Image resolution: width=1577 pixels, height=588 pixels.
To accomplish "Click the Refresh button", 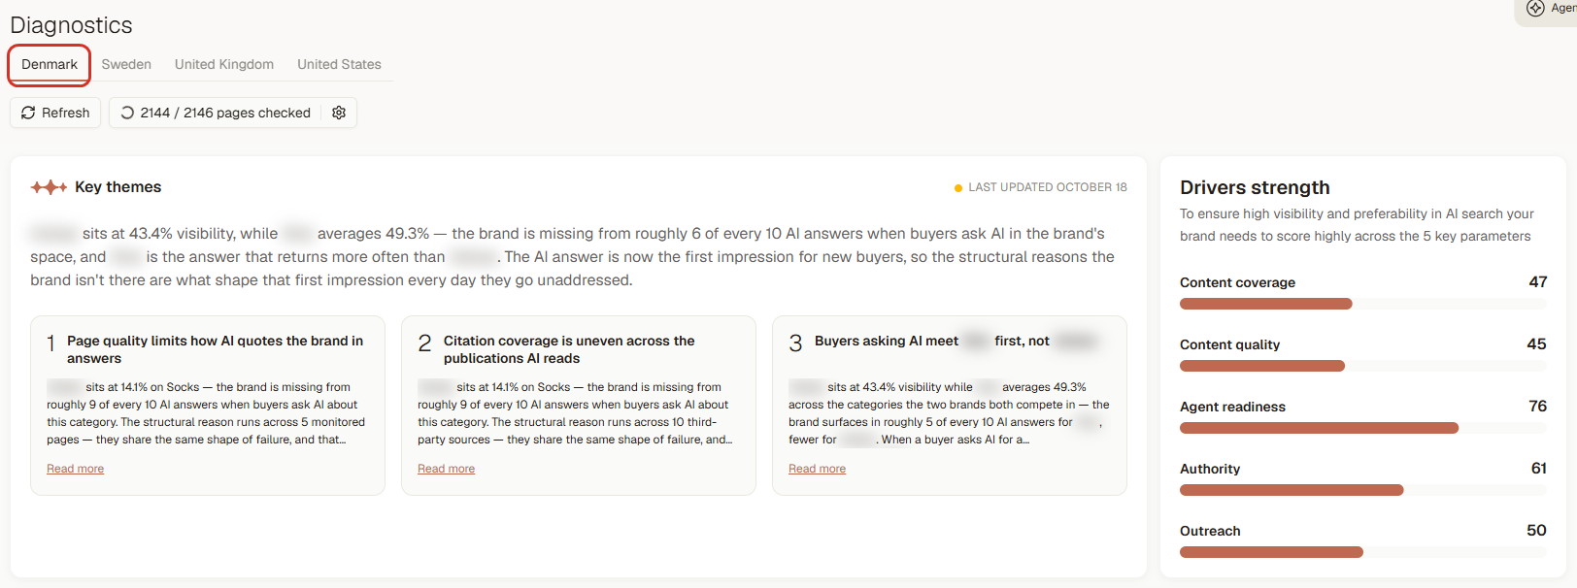I will click(56, 113).
